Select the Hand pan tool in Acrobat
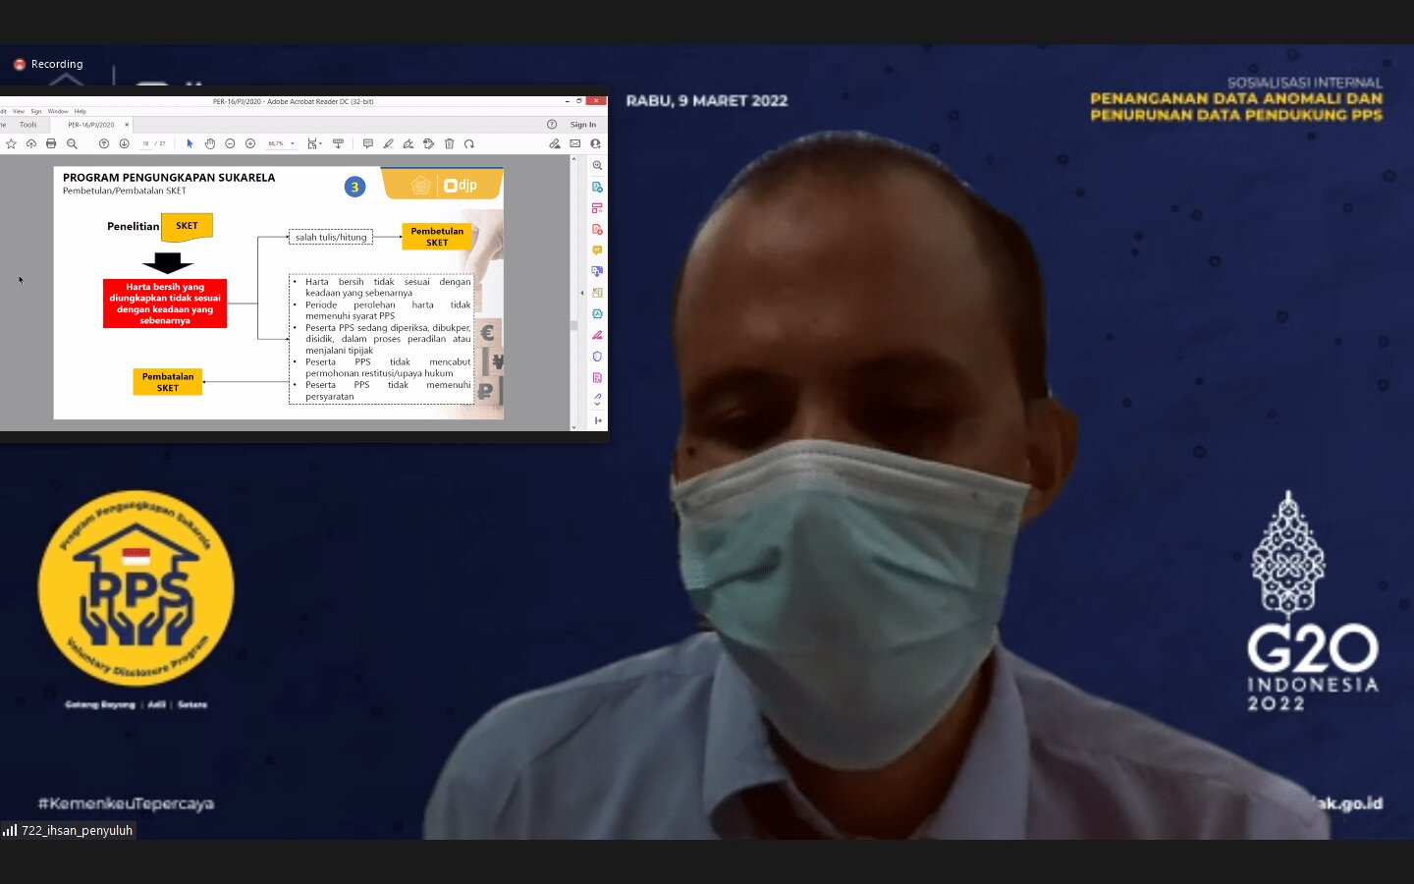1414x884 pixels. (209, 143)
